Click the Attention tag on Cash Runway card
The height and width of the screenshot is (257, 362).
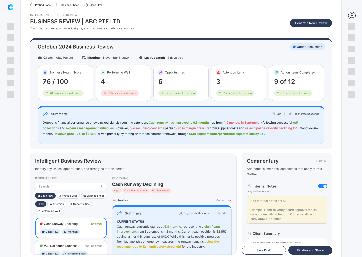pyautogui.click(x=71, y=232)
